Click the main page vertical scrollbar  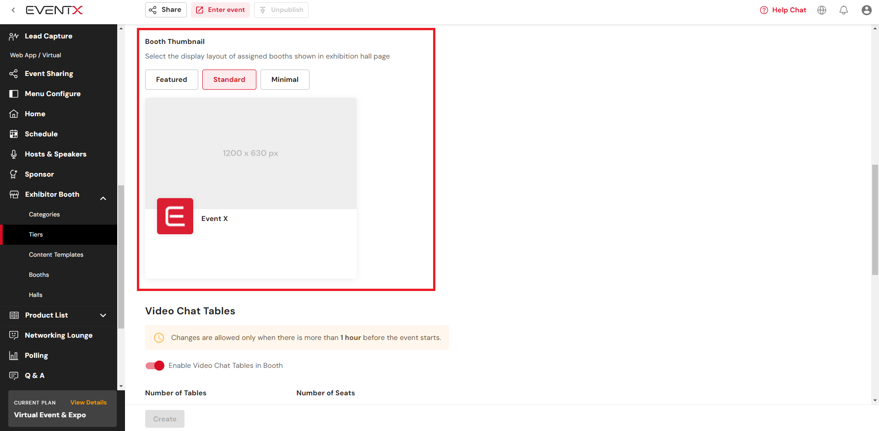(x=875, y=220)
